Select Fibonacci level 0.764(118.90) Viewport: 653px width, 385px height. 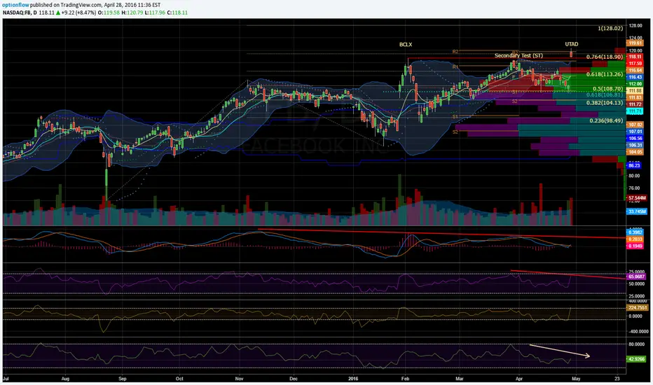pos(604,57)
